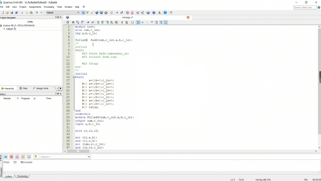321x181 pixels.
Task: Click the Find binoculars icon
Action: [x=73, y=22]
